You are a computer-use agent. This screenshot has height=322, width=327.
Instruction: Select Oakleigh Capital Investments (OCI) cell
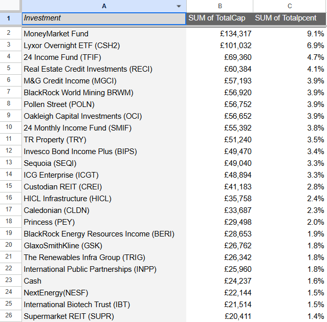pyautogui.click(x=104, y=116)
